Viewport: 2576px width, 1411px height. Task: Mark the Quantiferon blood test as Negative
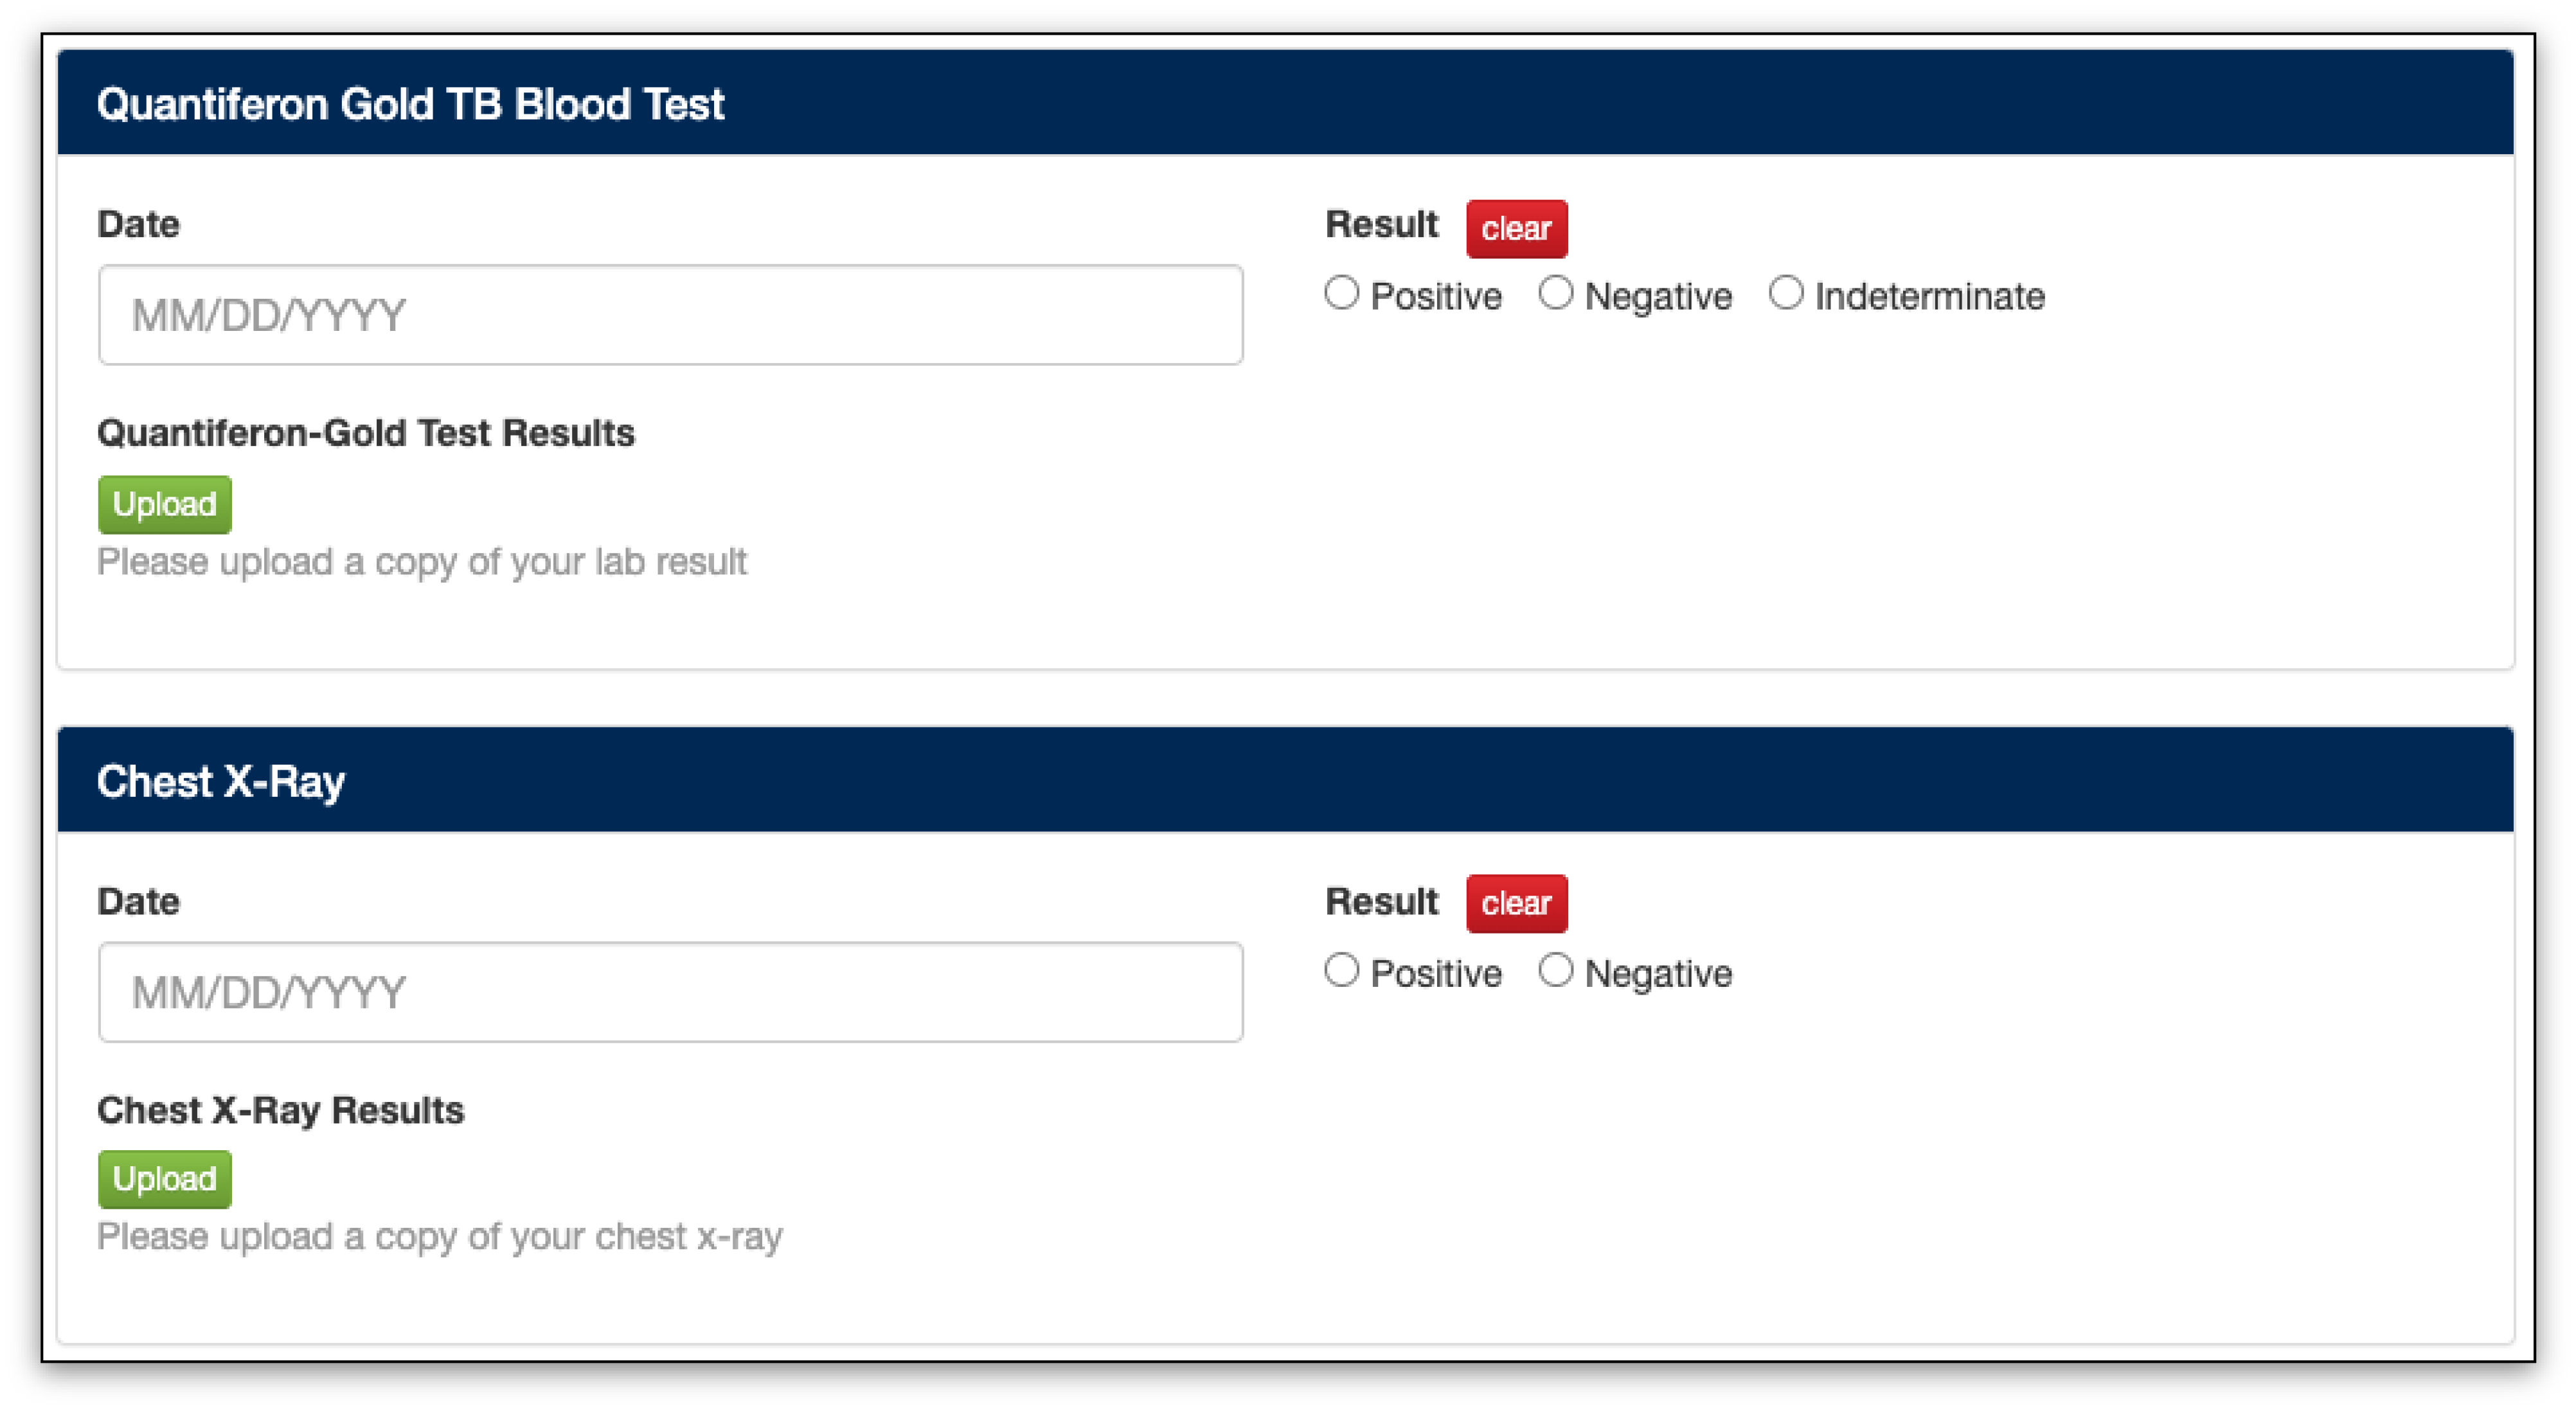pos(1556,294)
